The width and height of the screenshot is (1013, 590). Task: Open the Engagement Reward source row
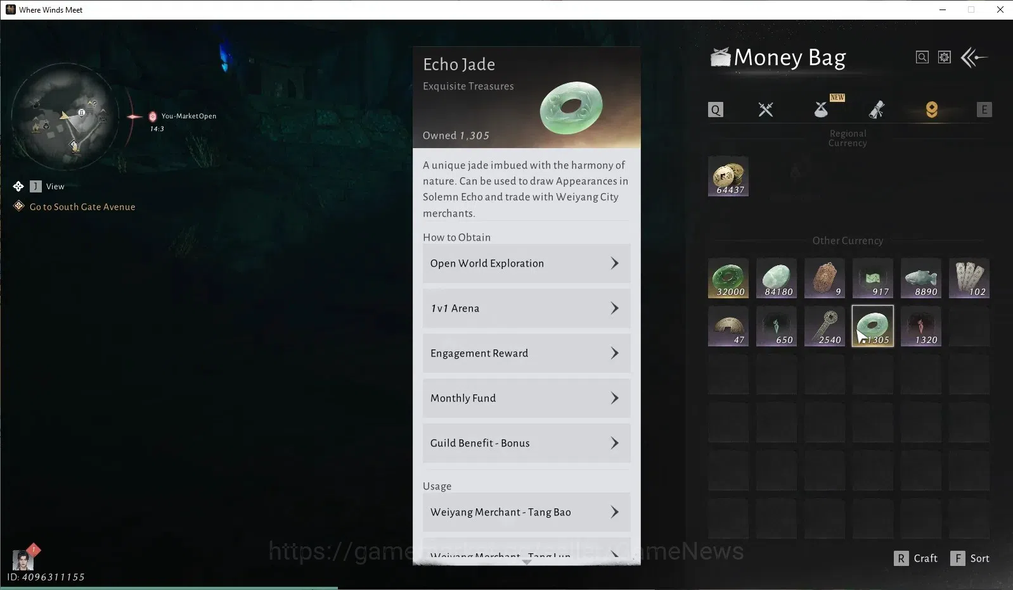pos(526,353)
